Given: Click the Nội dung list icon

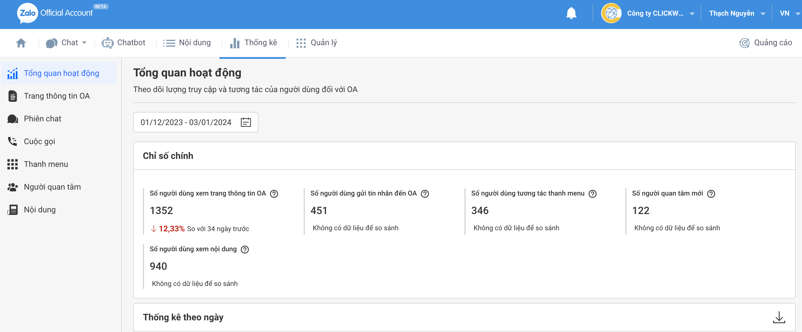Looking at the screenshot, I should 169,43.
